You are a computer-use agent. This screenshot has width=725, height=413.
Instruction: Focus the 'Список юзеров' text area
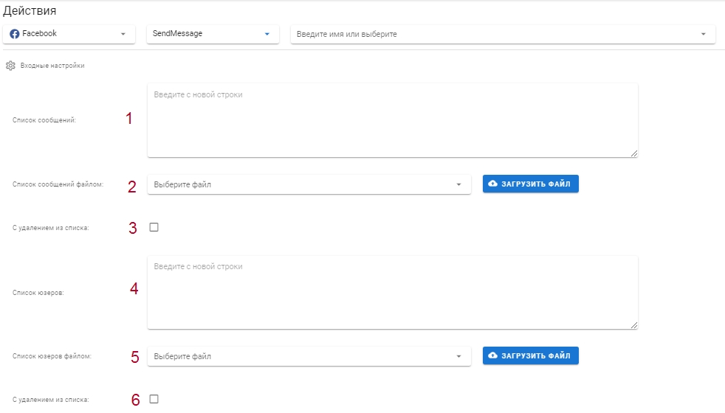point(393,293)
